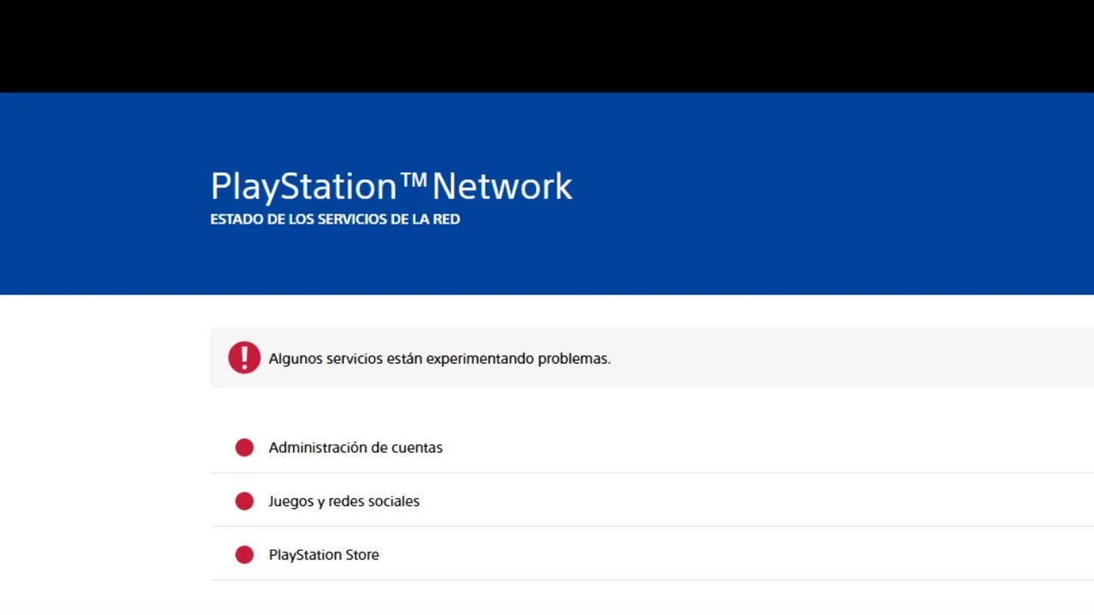Click the word Network in the header title
The width and height of the screenshot is (1094, 615).
tap(503, 187)
